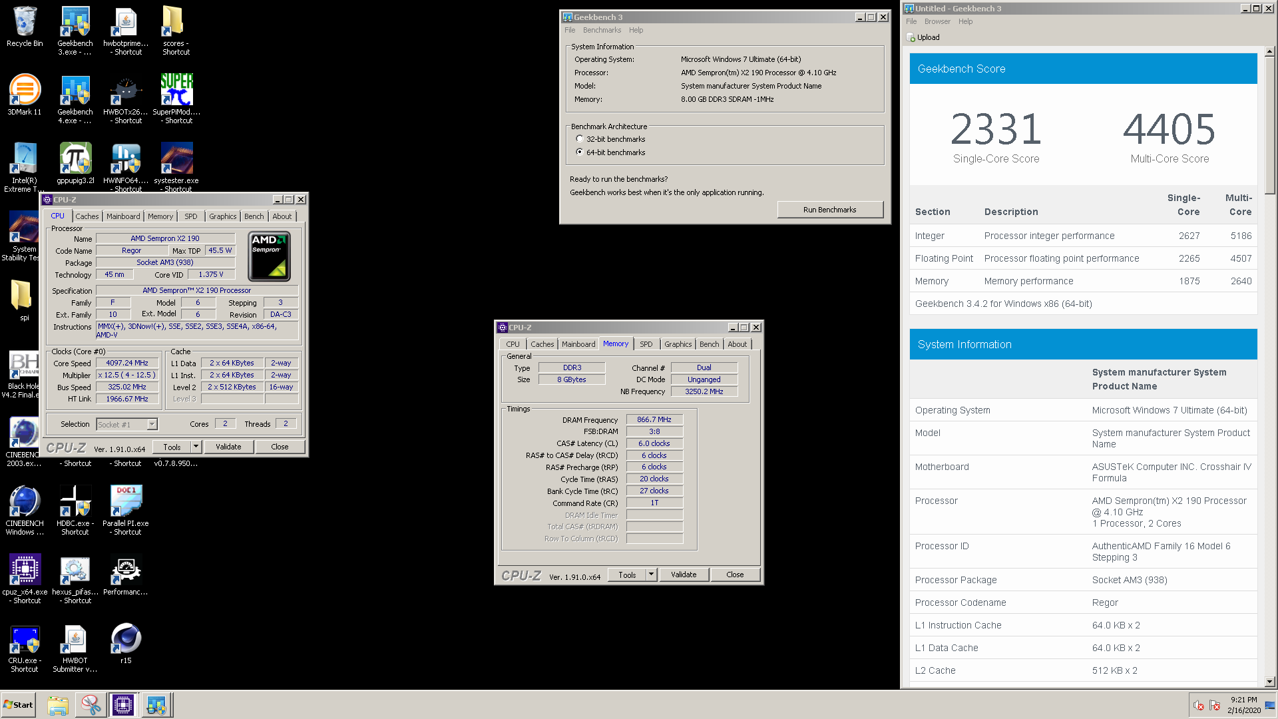
Task: Open the HWBOTx265 shortcut icon
Action: (x=126, y=99)
